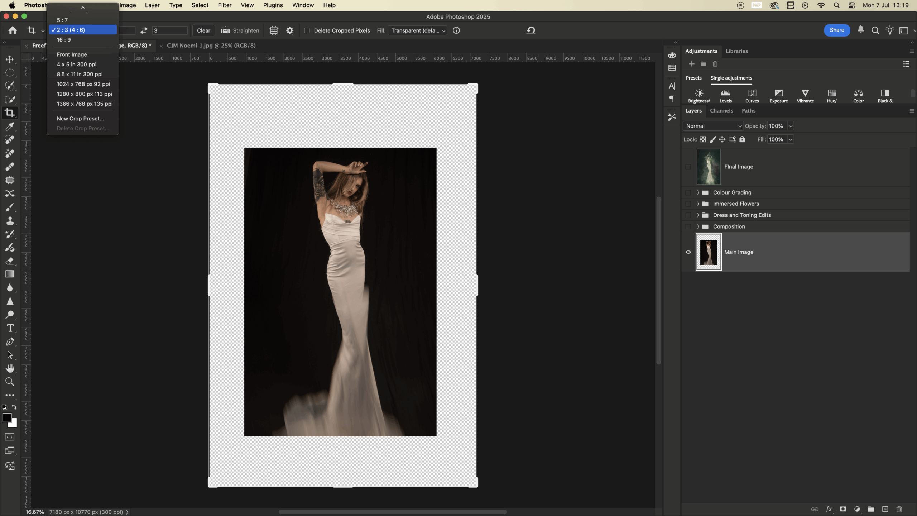The image size is (917, 516).
Task: Choose the 16 : 9 crop preset
Action: [64, 40]
